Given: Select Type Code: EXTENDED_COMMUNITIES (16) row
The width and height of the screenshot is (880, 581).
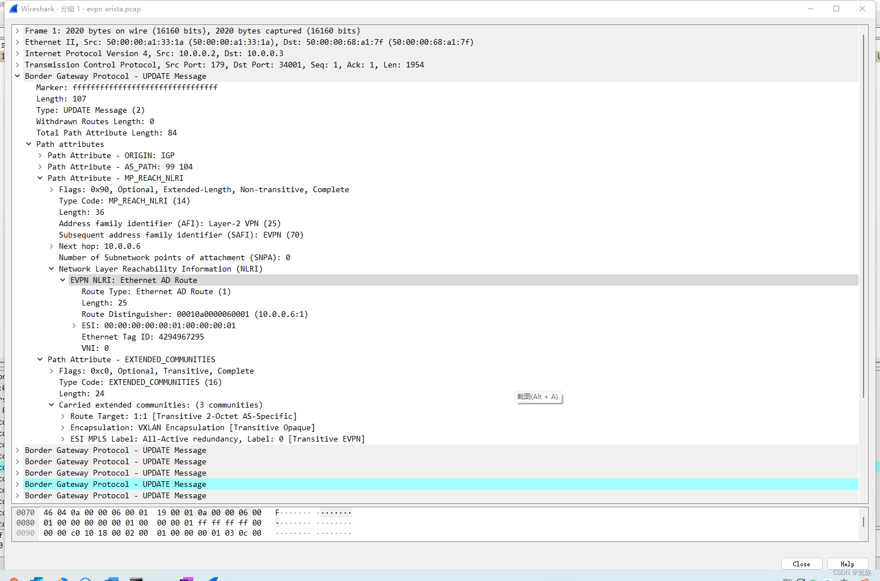Looking at the screenshot, I should 435,382.
